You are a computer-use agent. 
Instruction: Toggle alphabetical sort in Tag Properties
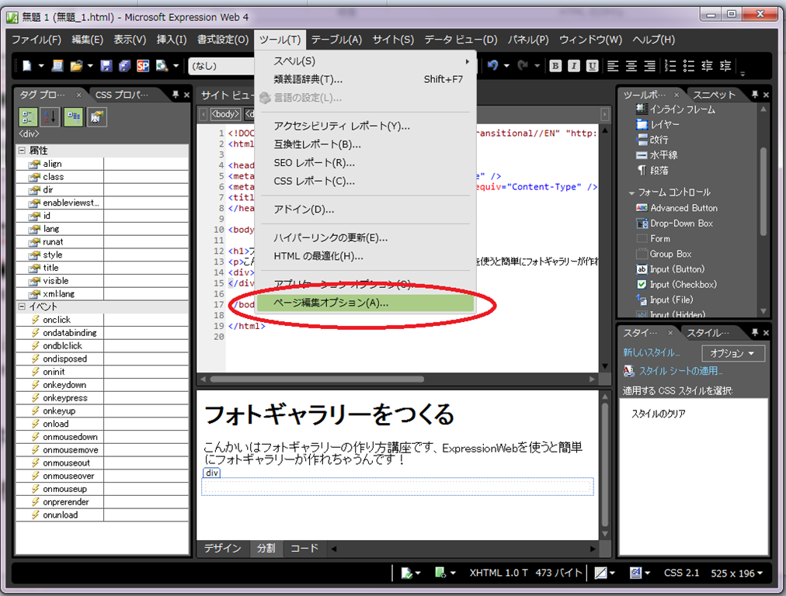(x=50, y=117)
